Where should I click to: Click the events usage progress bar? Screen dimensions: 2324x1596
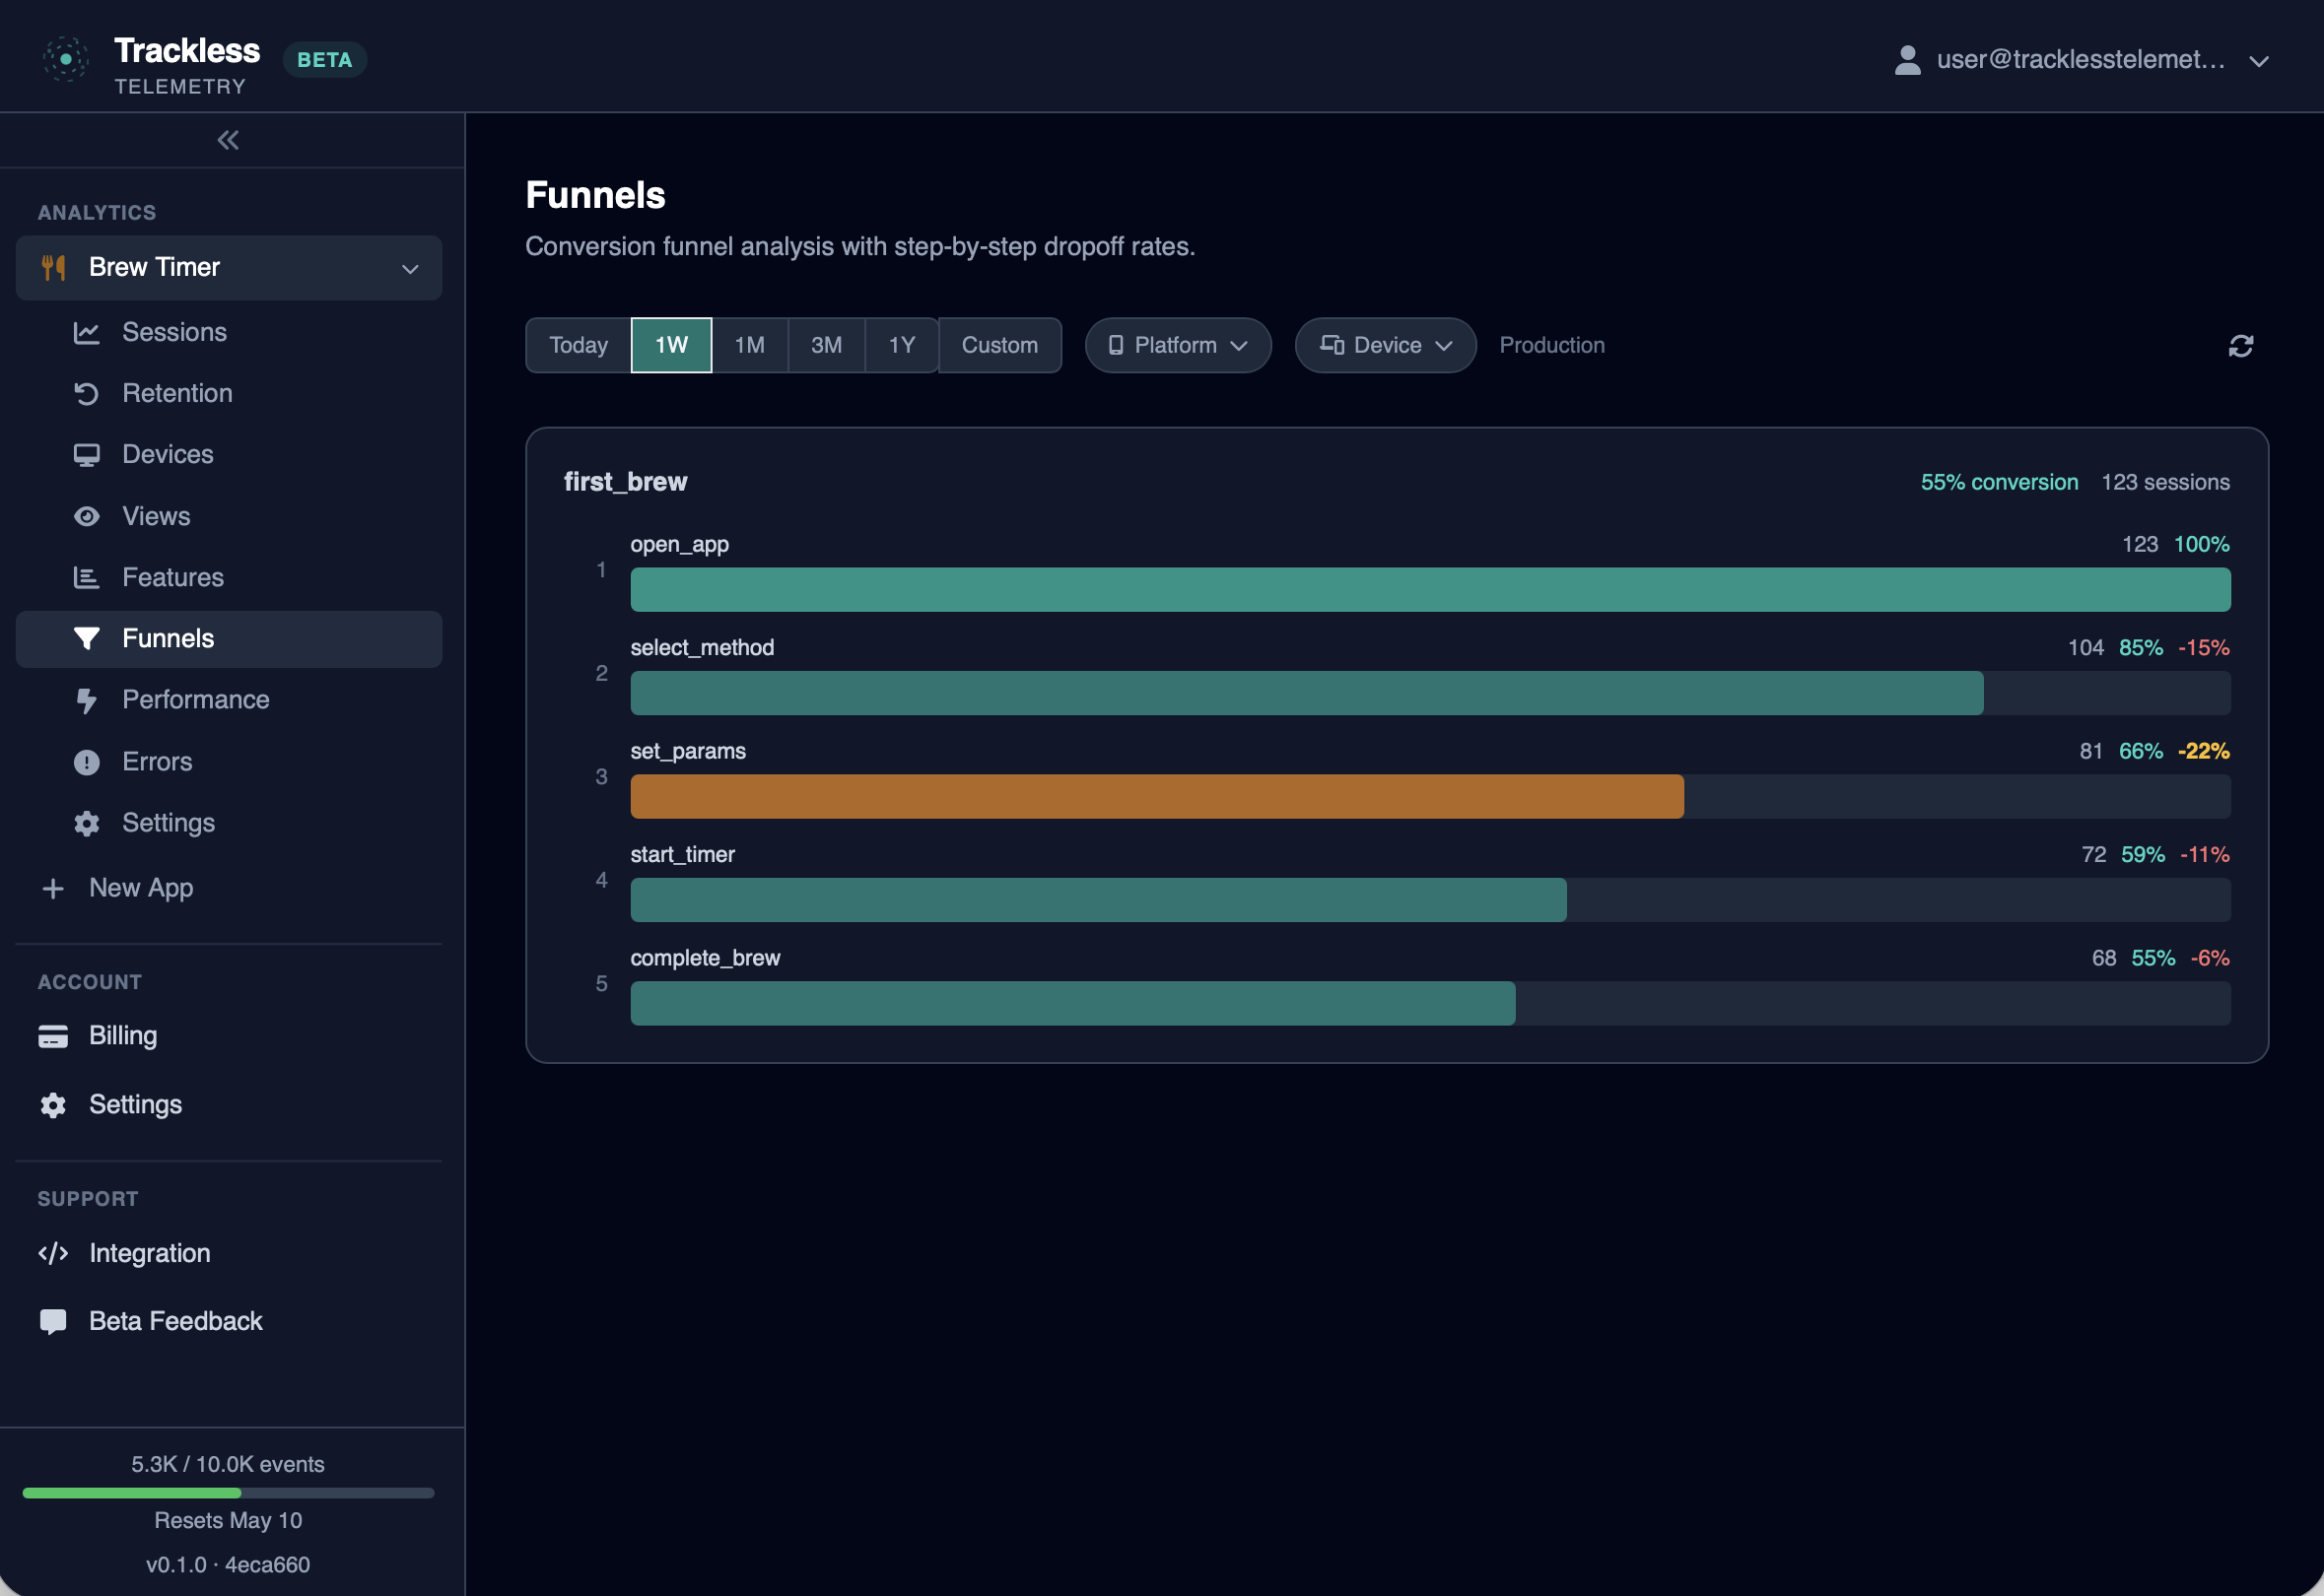[228, 1493]
